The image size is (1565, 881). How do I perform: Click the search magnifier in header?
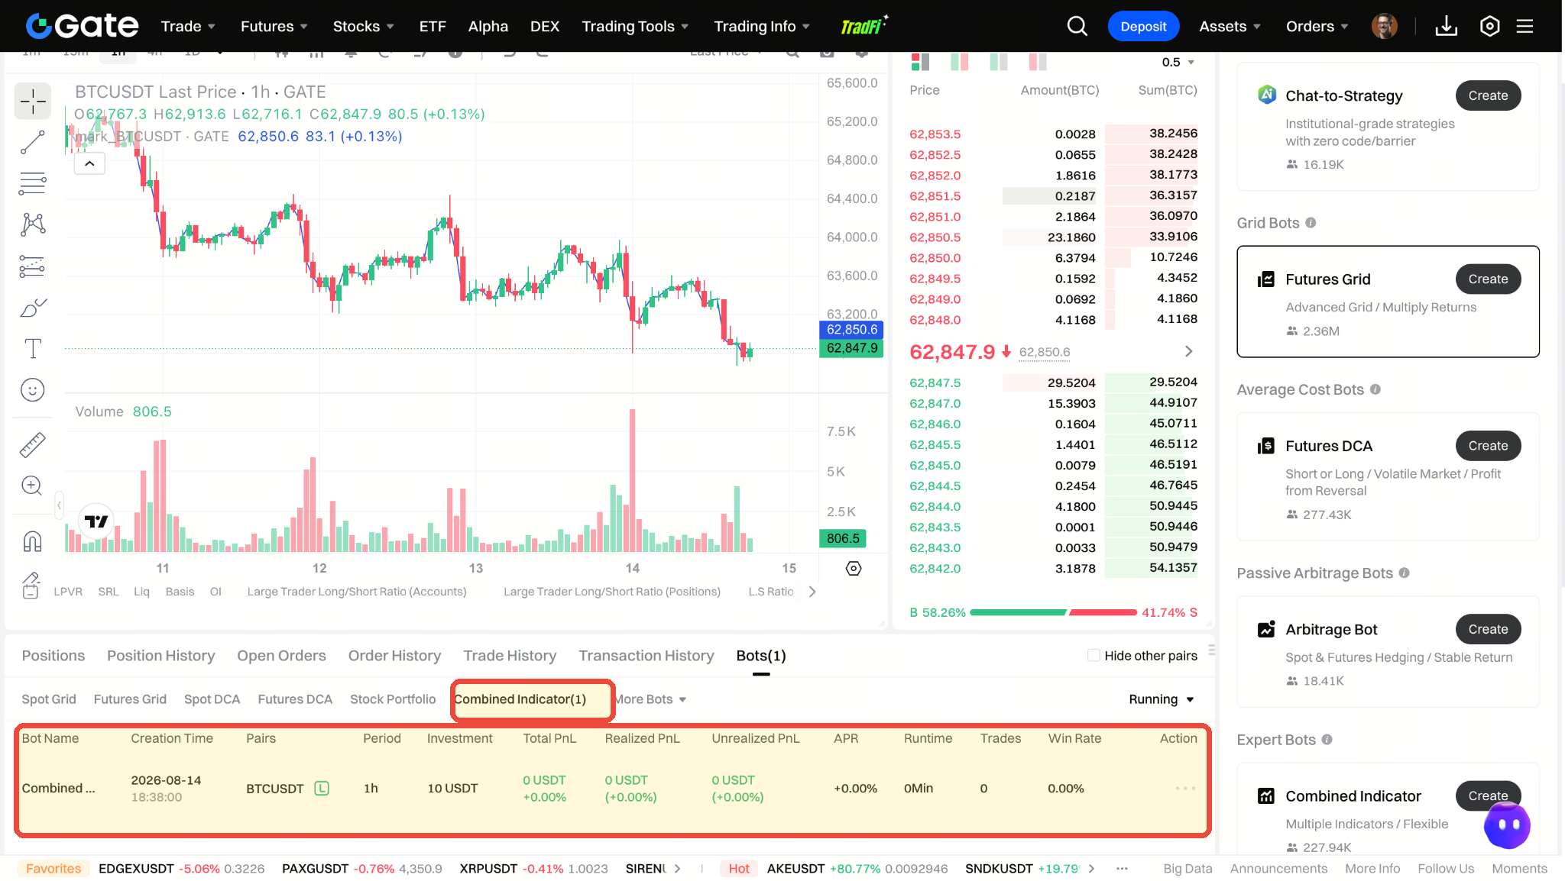click(x=1077, y=26)
